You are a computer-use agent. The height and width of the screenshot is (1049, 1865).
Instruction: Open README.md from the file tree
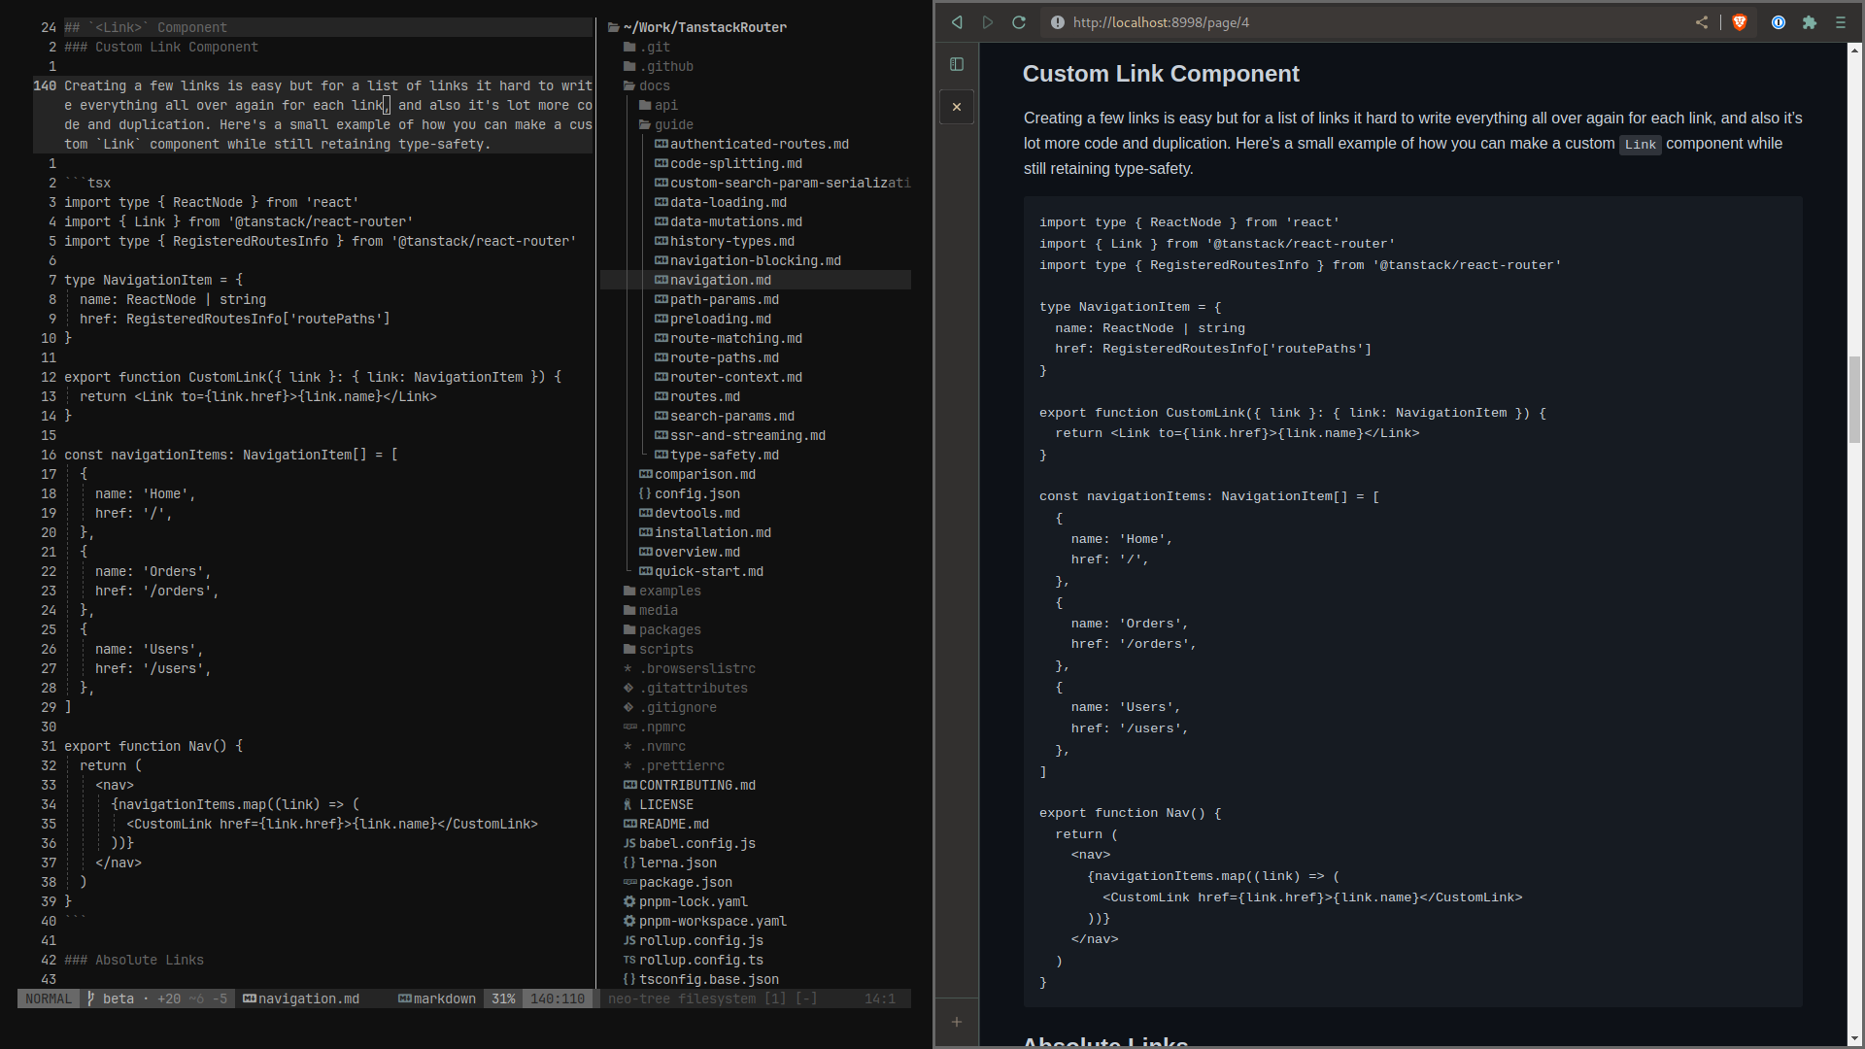(x=673, y=824)
